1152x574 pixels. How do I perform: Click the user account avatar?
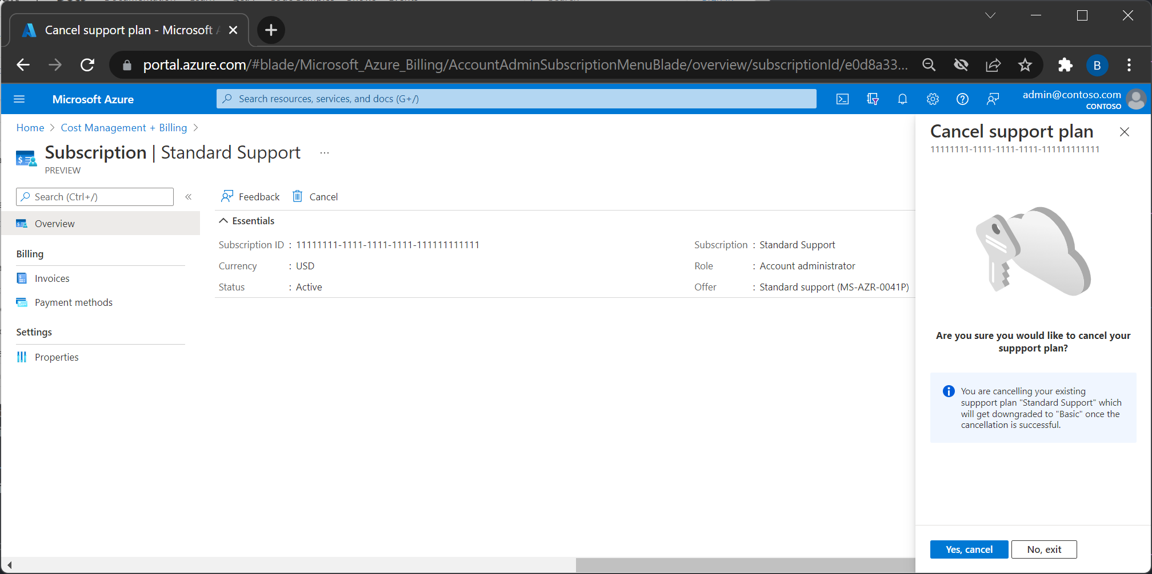pos(1136,99)
